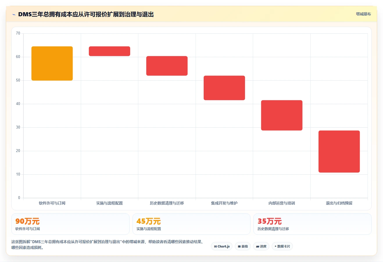Click the x-axis label 软件许可与订阅
The image size is (383, 262).
pos(52,203)
